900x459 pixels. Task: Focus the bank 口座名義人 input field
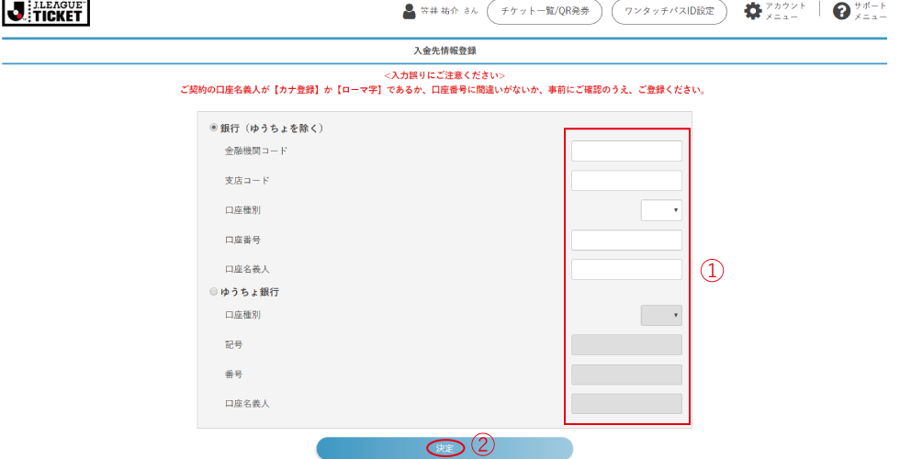(626, 270)
